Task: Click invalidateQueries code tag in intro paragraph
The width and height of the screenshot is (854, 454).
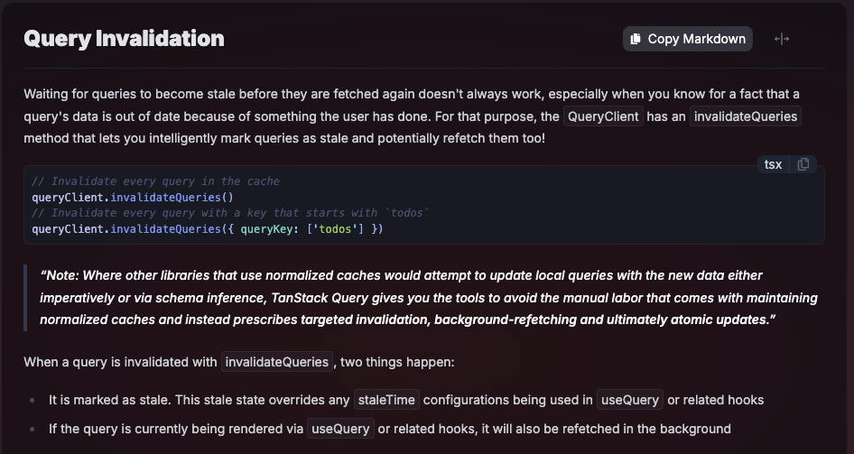Action: [746, 116]
